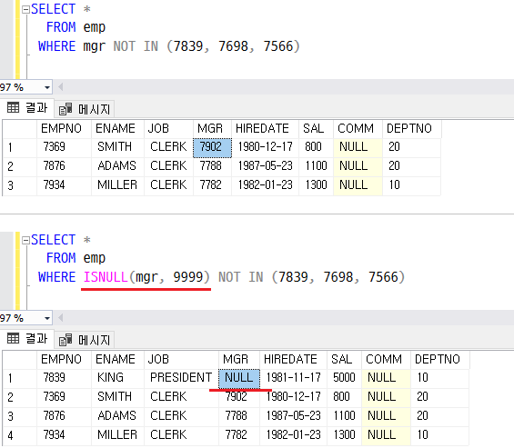Click grid icon on lower 결과 tab
The width and height of the screenshot is (514, 448).
click(13, 338)
